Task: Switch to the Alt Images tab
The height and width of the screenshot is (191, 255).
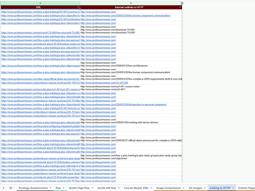Action: click(195, 188)
